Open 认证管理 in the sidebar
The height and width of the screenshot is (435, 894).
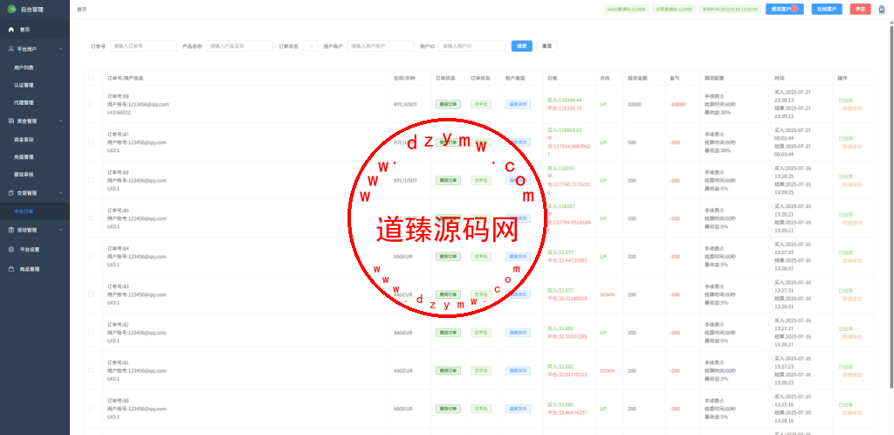[35, 85]
